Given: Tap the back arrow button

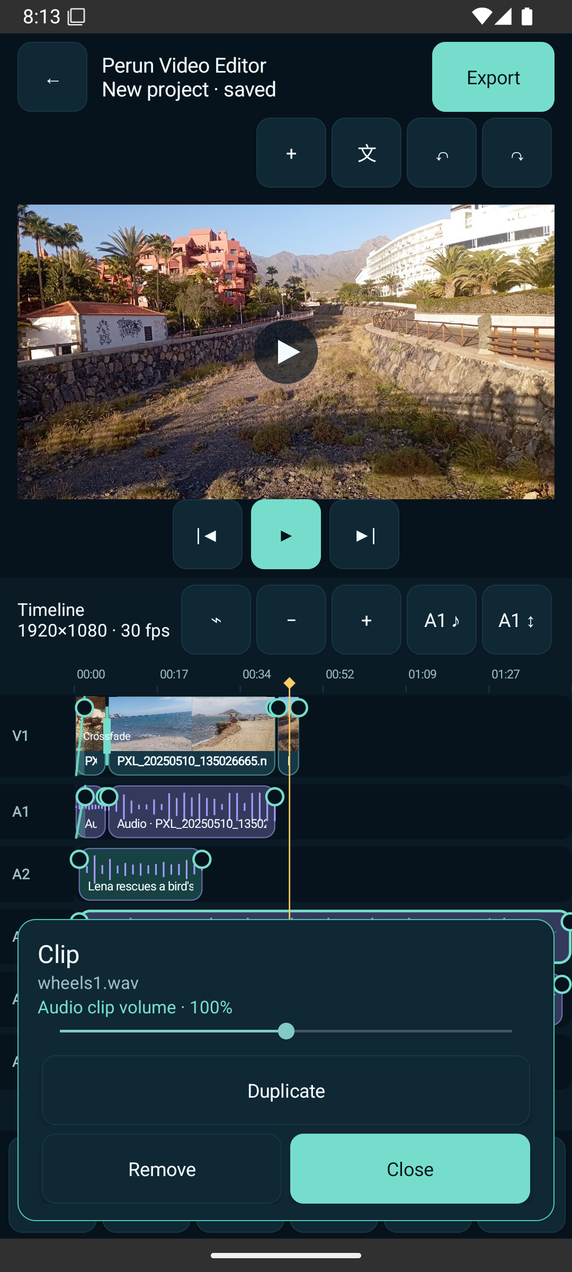Looking at the screenshot, I should pos(52,77).
